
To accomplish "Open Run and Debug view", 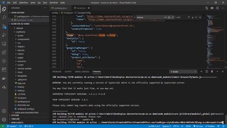I will pos(4,35).
